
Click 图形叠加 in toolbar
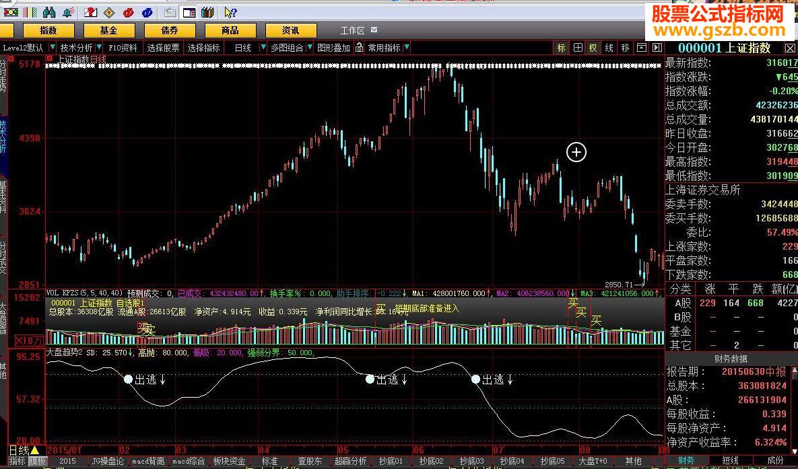coord(334,47)
